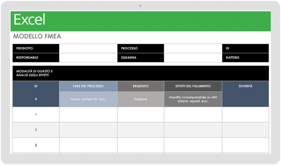Select the SQUADRA label cell
Image resolution: width=281 pixels, height=165 pixels.
coord(140,58)
